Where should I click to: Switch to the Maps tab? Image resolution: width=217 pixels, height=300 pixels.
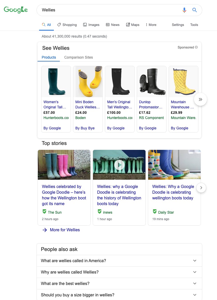coord(133,25)
